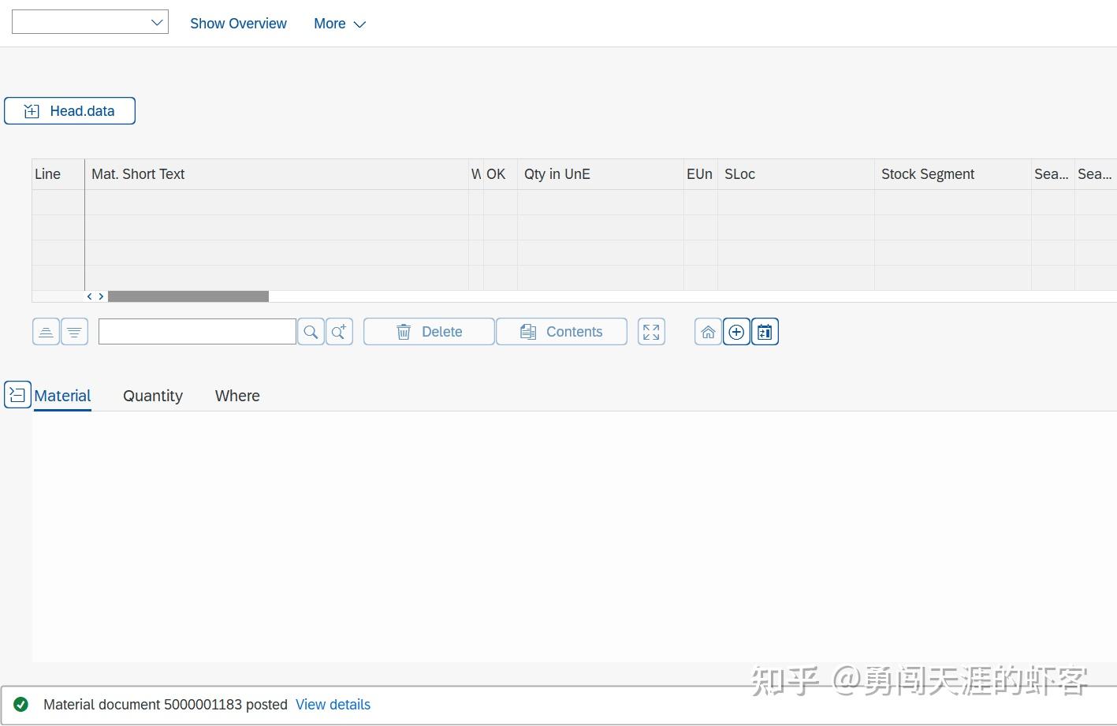Toggle the OK checkbox column header

click(x=496, y=173)
